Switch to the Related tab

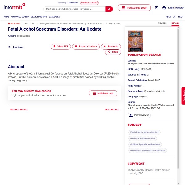click(x=162, y=23)
